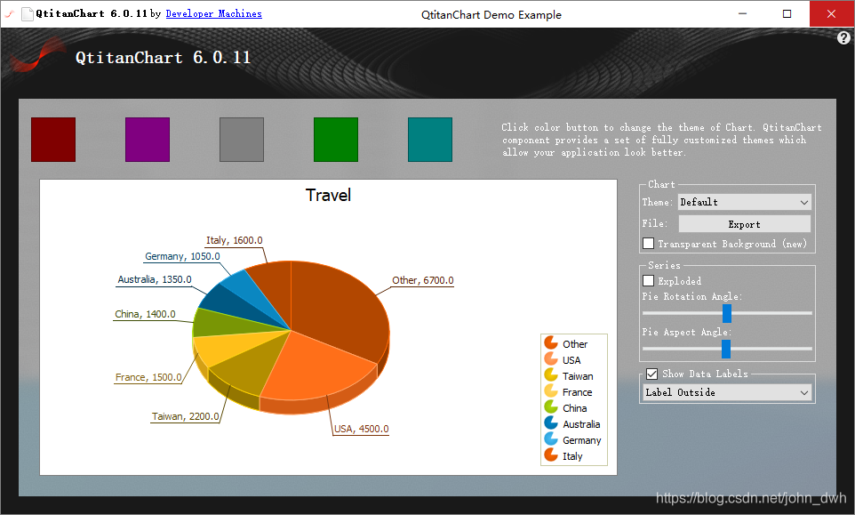Screen dimensions: 855x515
Task: Close the QtitanChart Demo window
Action: (832, 13)
